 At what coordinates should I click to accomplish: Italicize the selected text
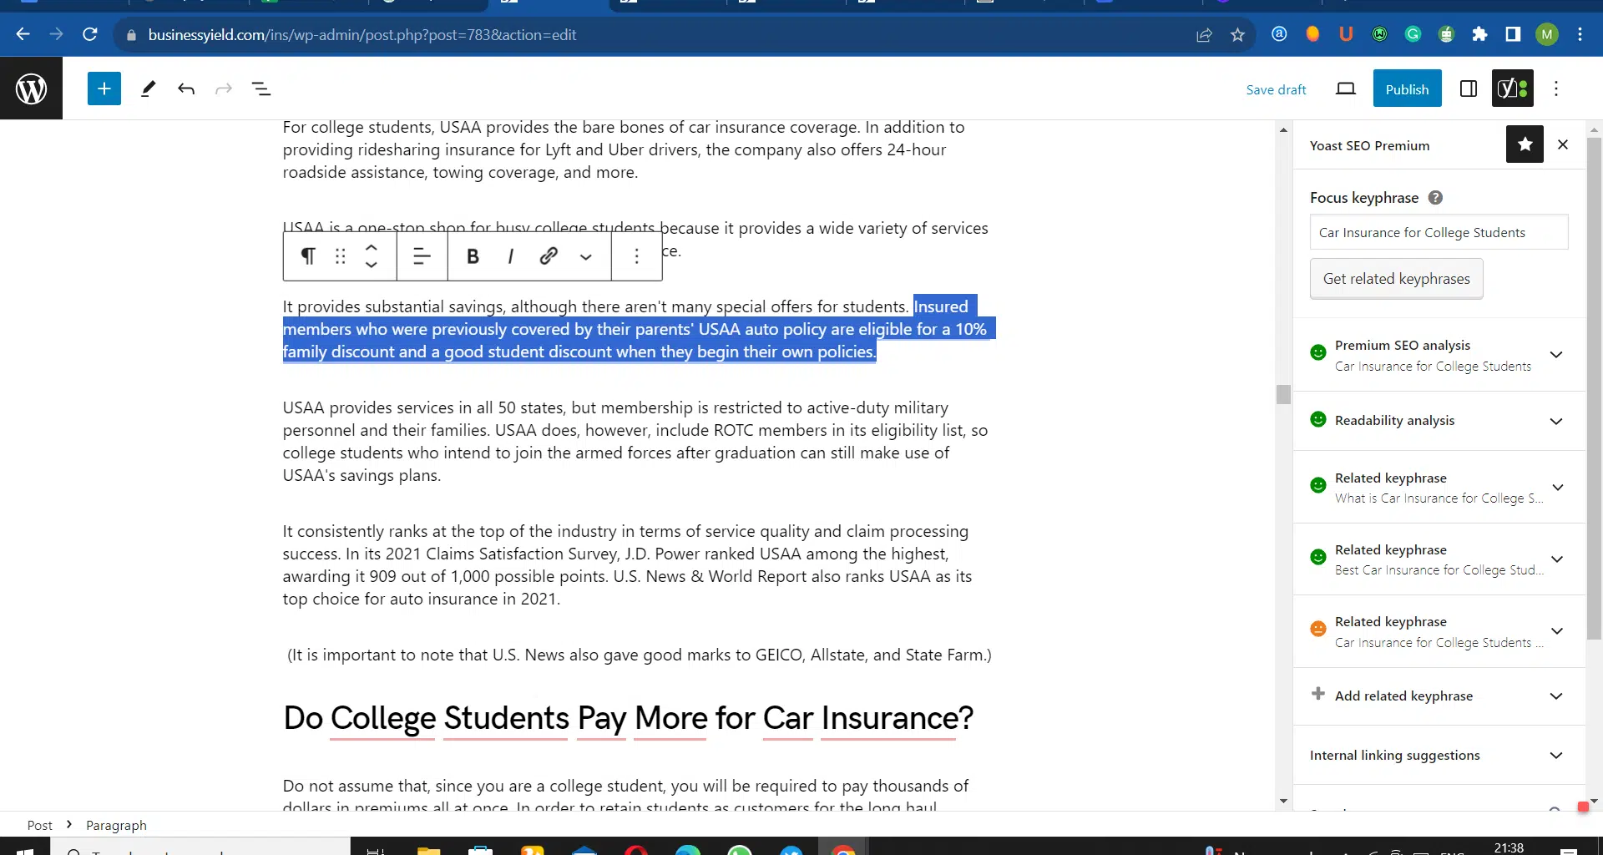click(510, 256)
